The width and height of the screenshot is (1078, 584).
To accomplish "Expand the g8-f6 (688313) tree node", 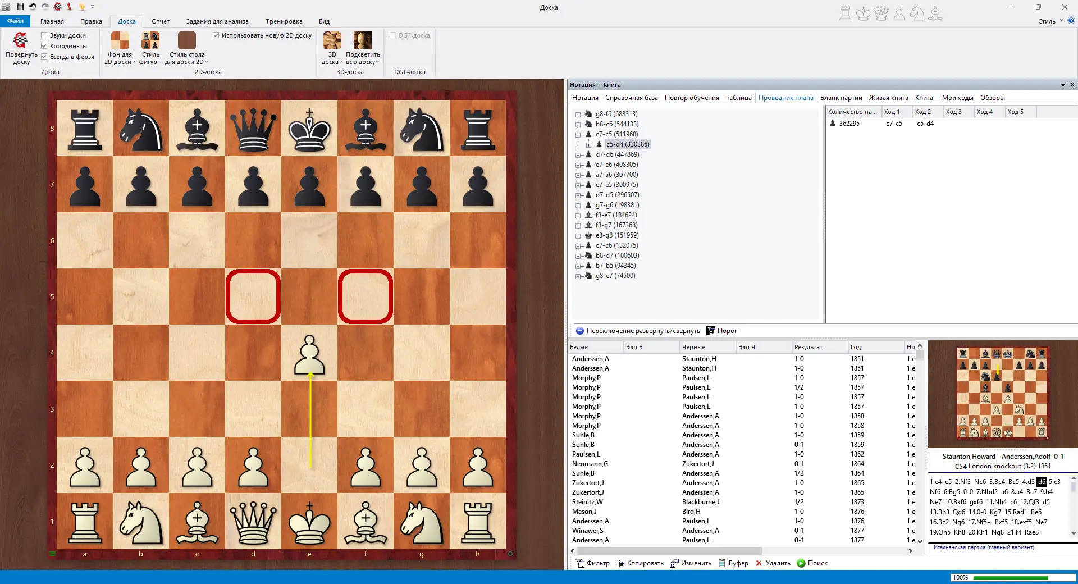I will [x=578, y=114].
